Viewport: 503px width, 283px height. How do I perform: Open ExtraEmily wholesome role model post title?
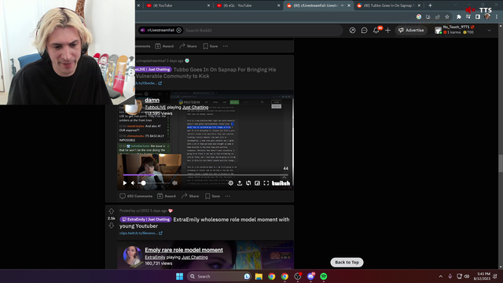(204, 222)
